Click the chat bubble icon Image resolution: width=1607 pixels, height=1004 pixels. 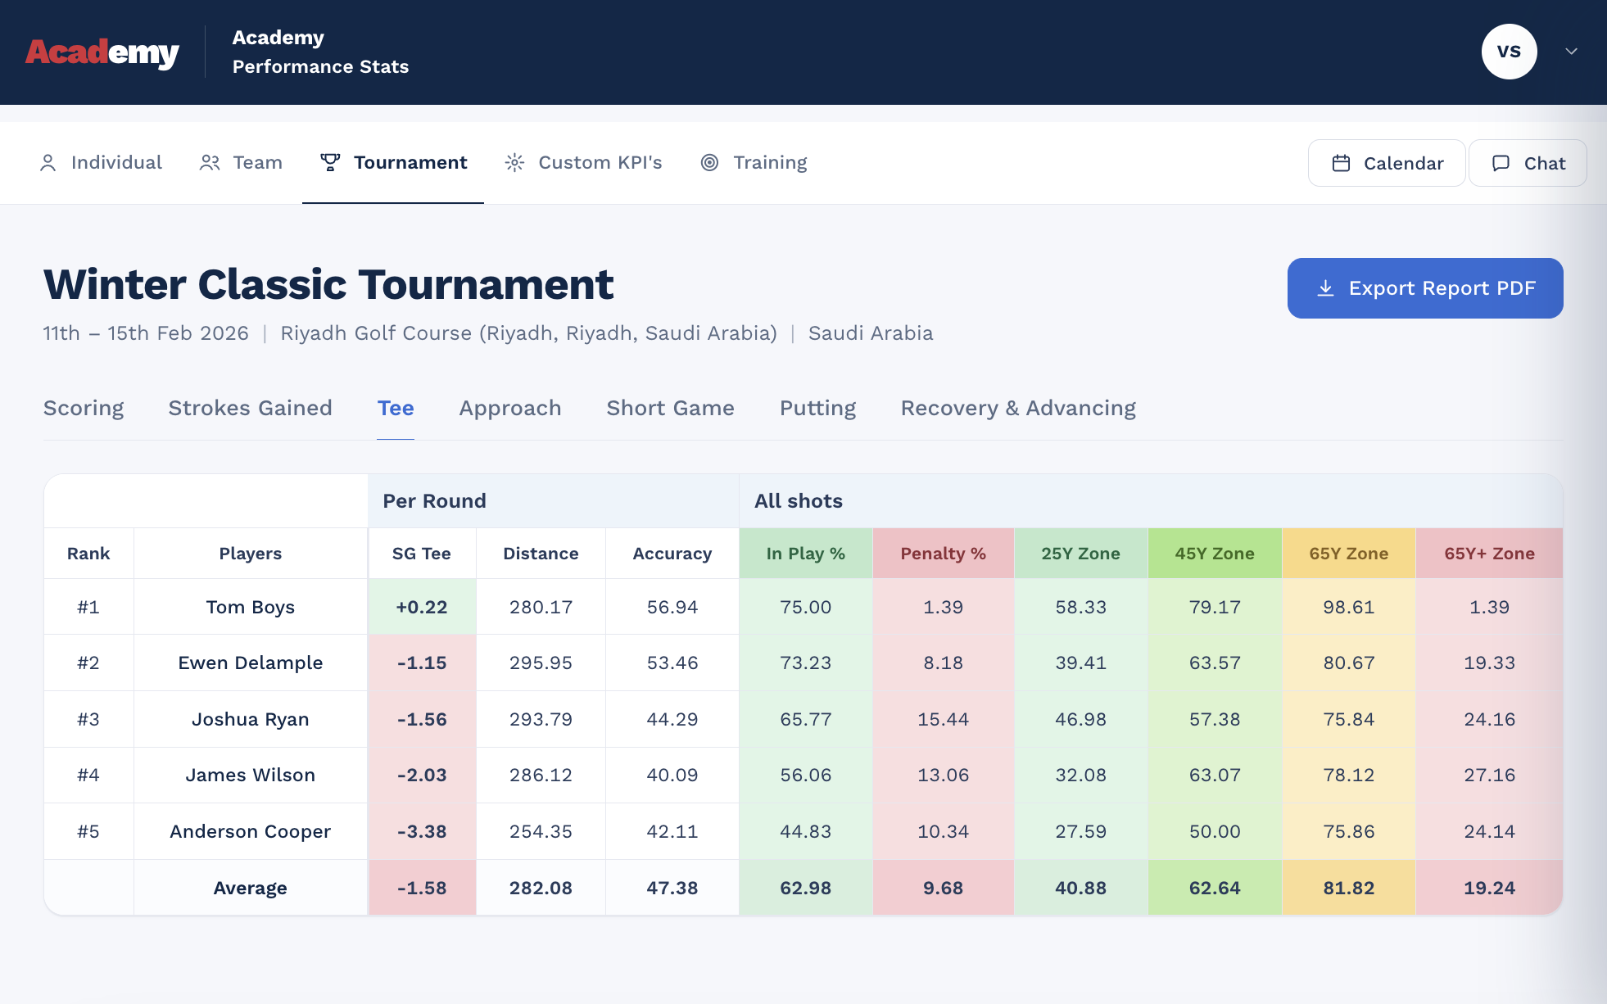tap(1501, 164)
